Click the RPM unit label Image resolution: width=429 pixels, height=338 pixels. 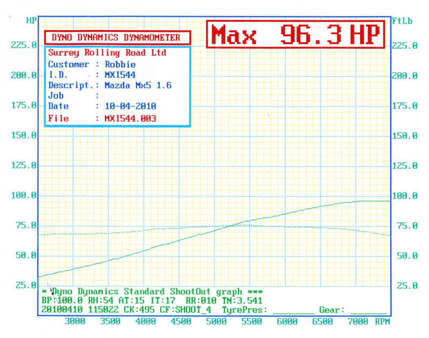(382, 321)
